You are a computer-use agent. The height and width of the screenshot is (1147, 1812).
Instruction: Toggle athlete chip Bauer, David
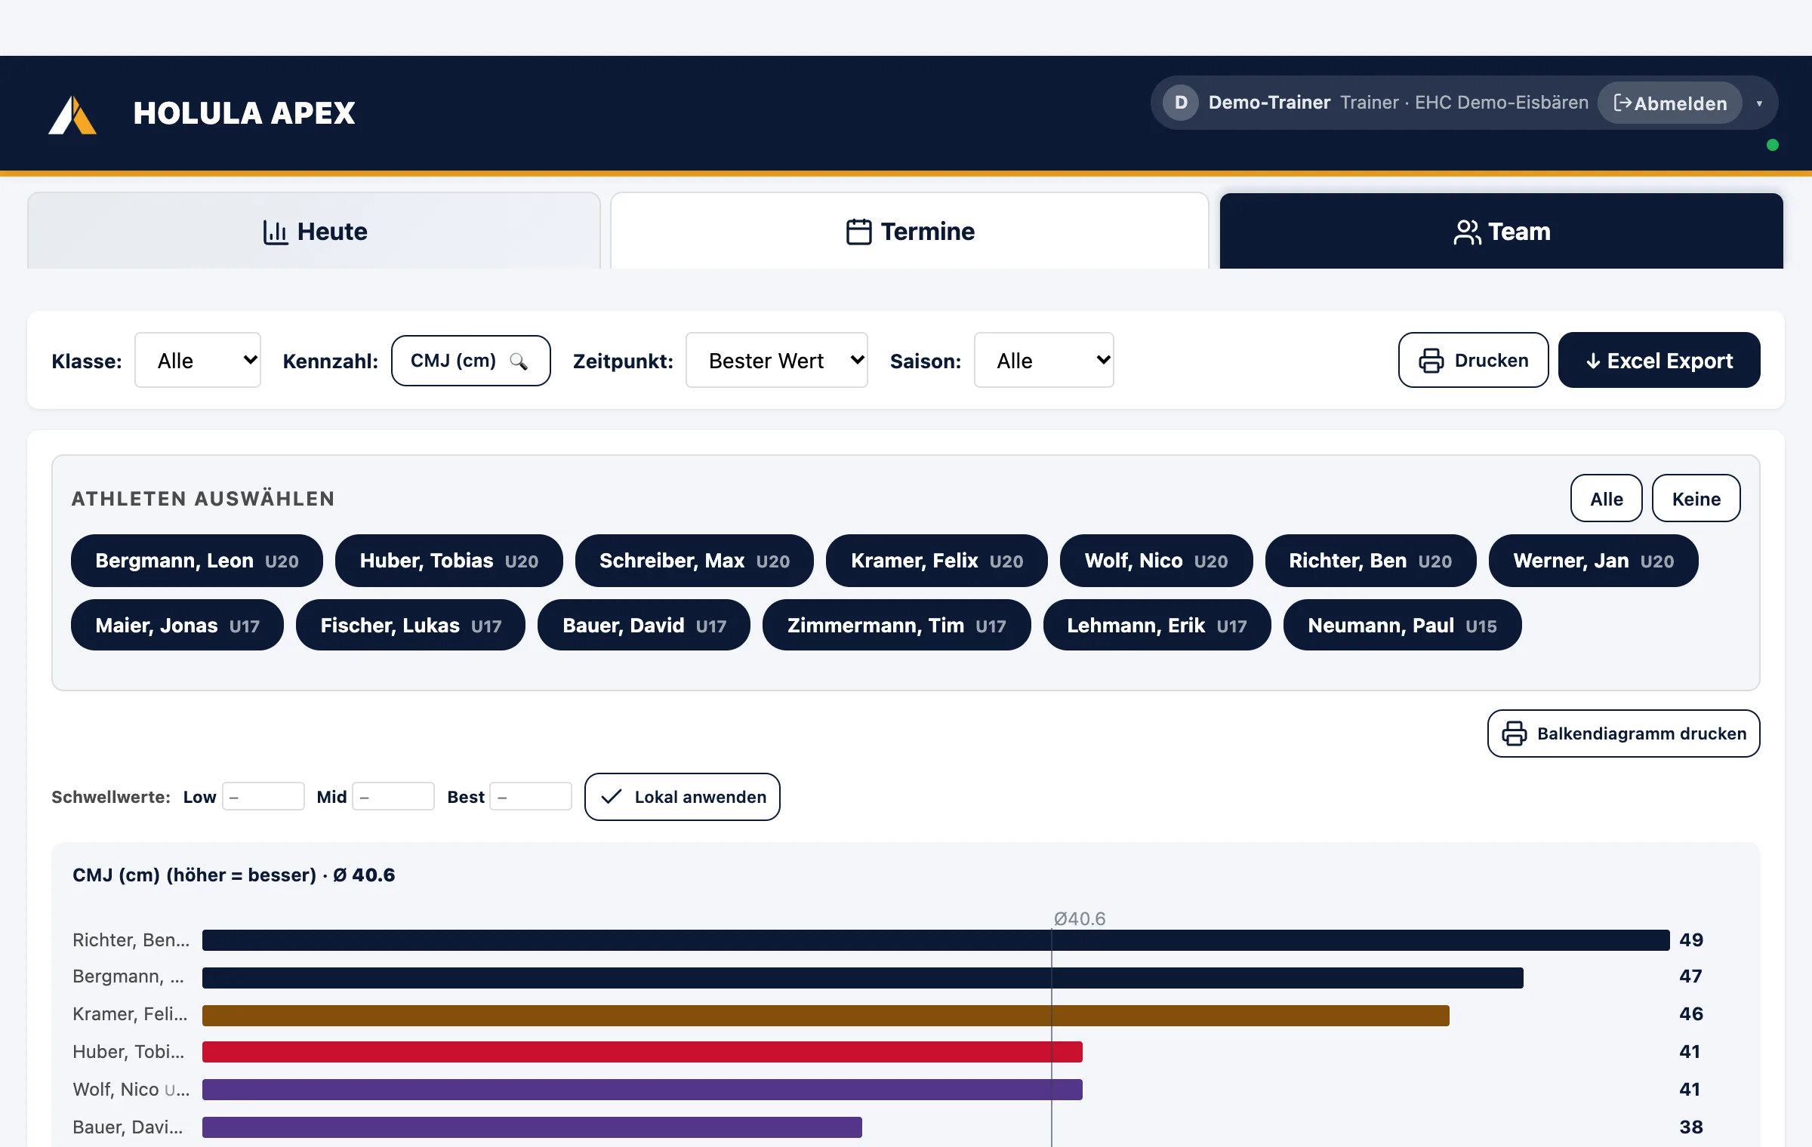click(x=644, y=625)
